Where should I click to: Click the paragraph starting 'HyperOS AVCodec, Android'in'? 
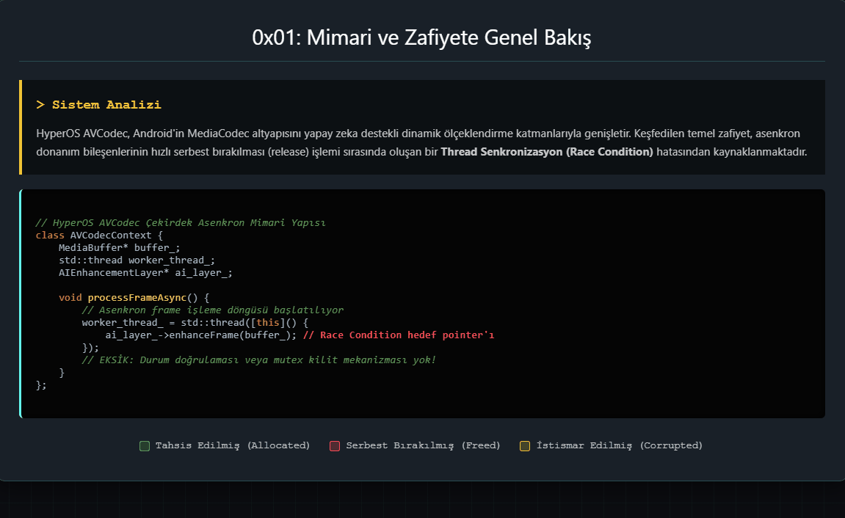tap(421, 142)
